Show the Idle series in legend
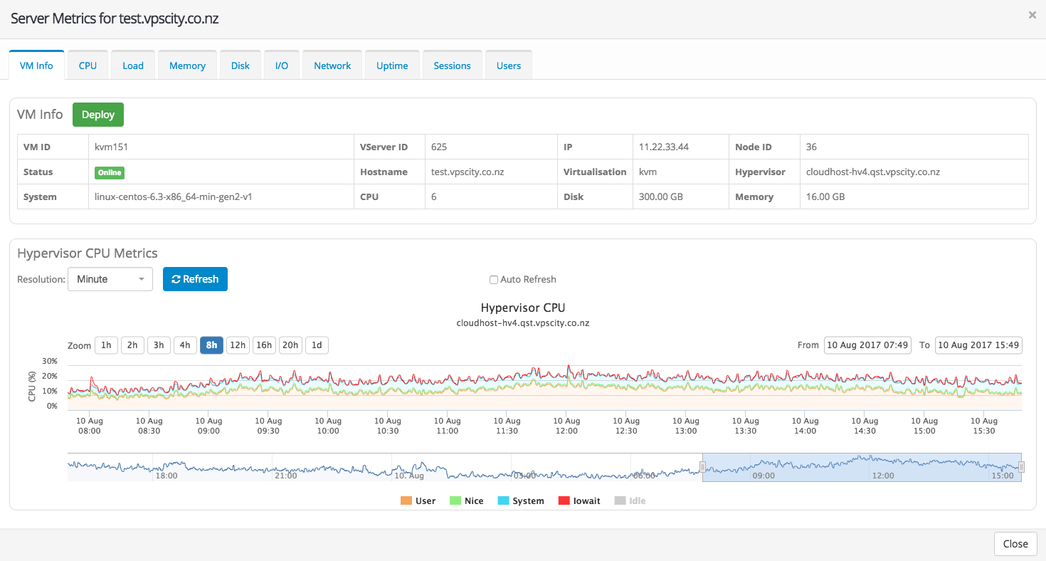1046x561 pixels. tap(619, 501)
